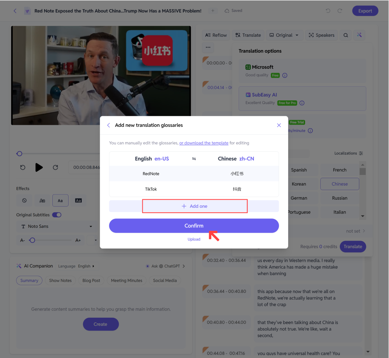Open the Noto Sans font dropdown

(57, 227)
